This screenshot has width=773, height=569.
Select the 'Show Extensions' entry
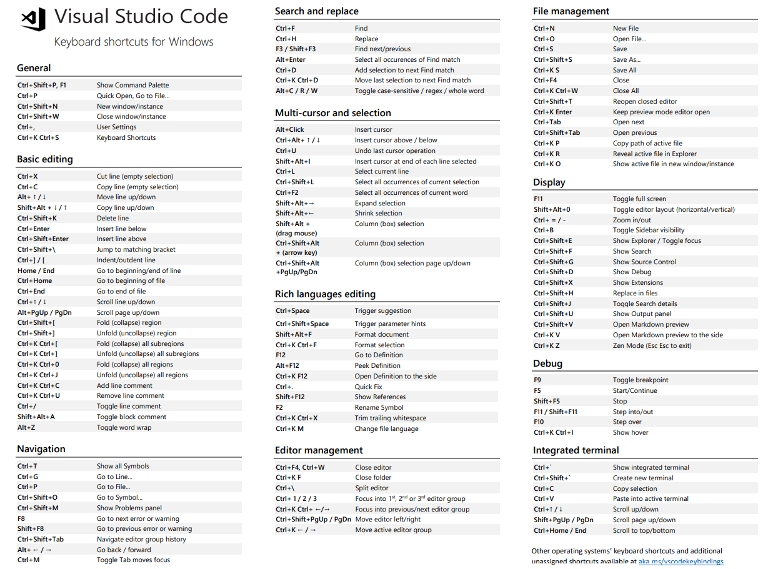638,282
